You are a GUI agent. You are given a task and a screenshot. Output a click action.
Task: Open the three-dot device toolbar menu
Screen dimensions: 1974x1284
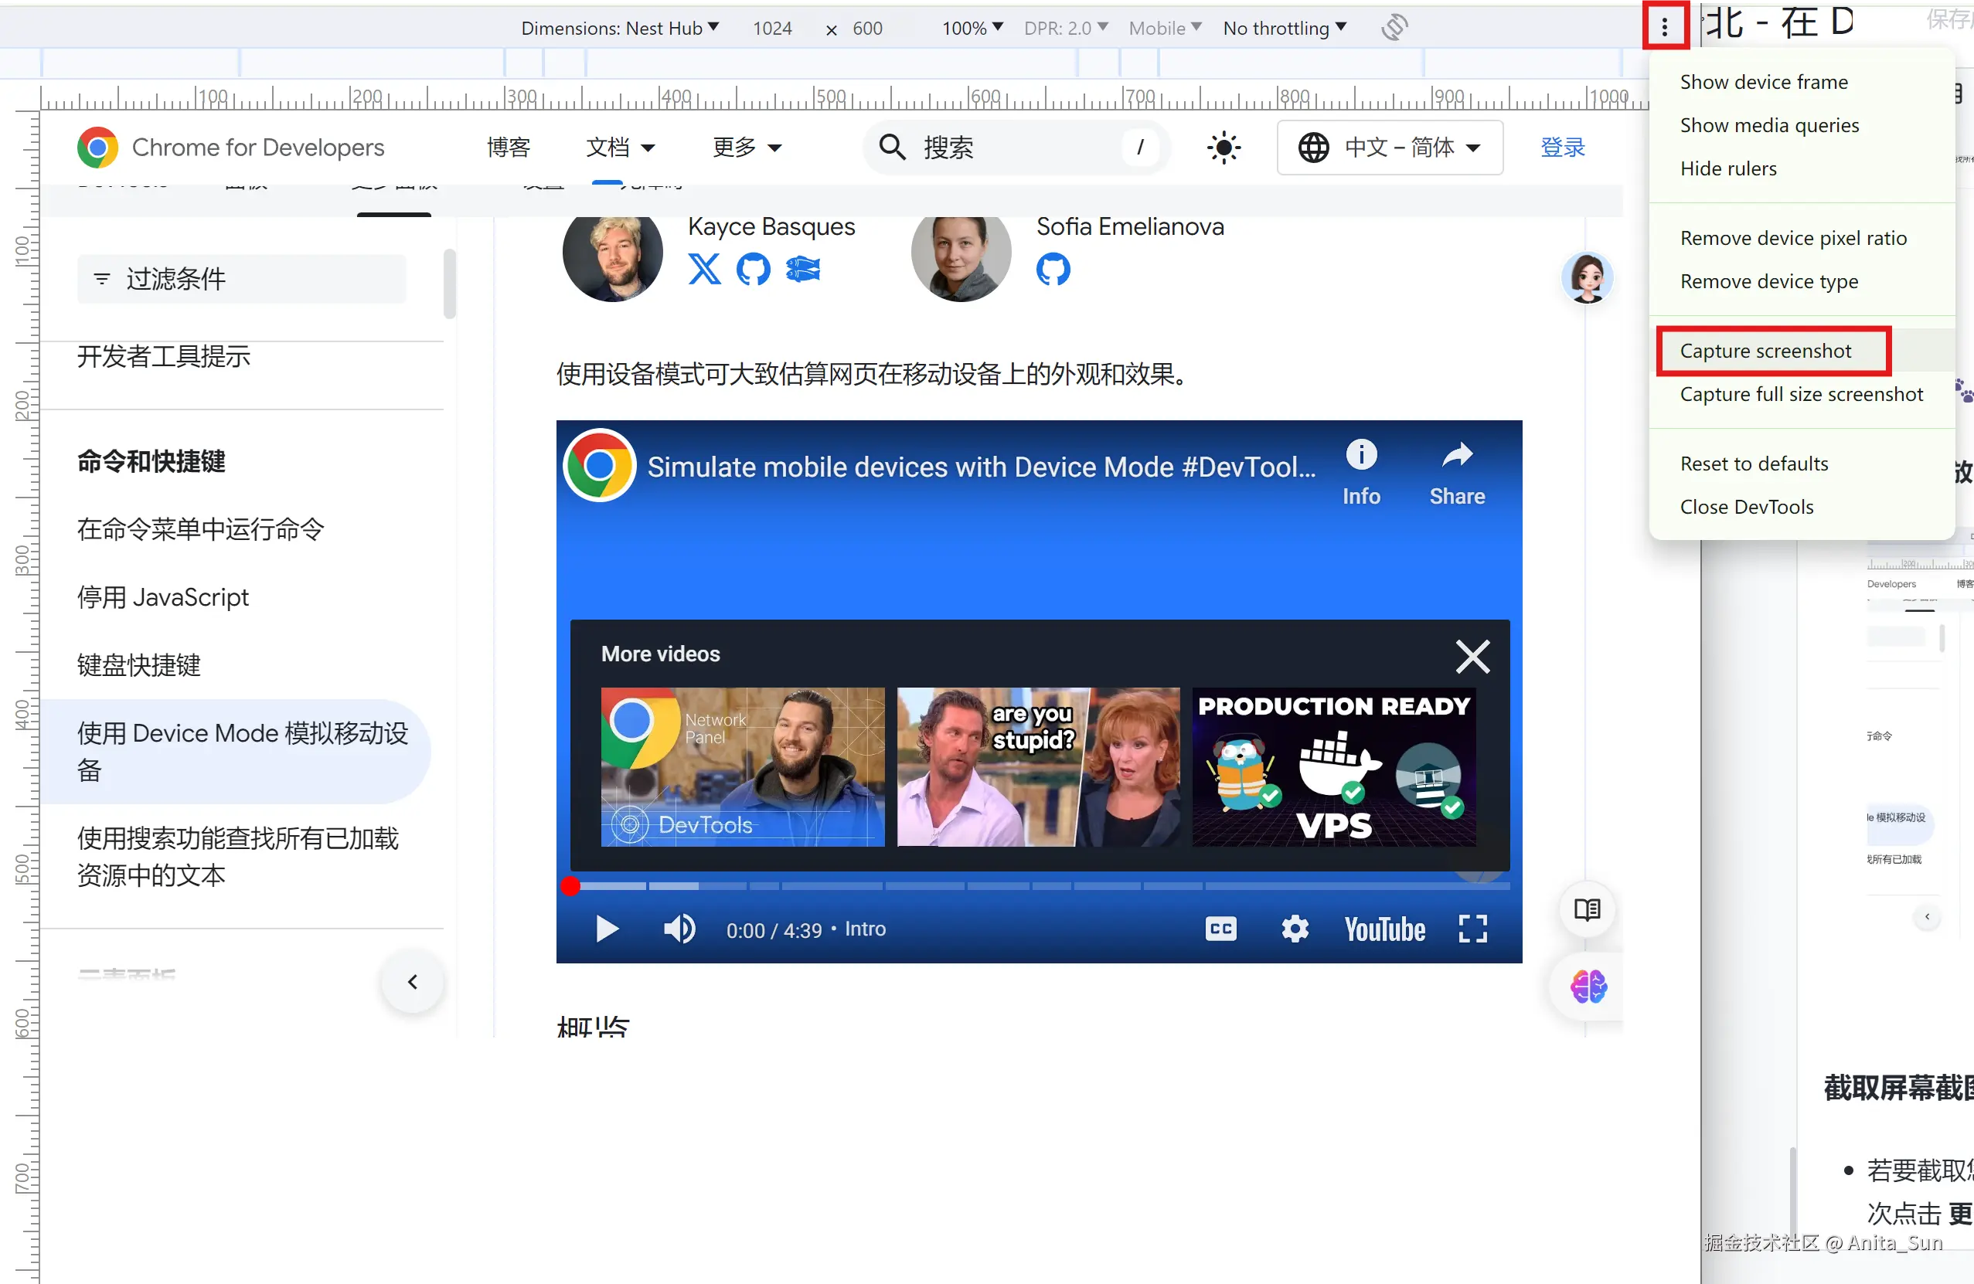(x=1664, y=27)
